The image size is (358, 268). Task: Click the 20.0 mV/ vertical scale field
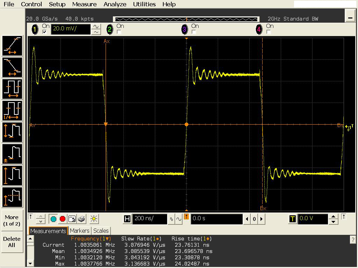coord(71,29)
